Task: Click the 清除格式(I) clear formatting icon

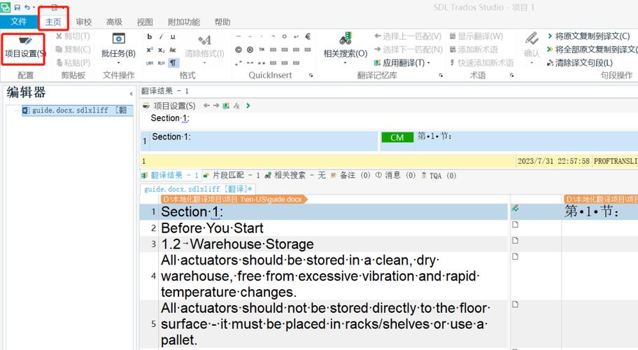Action: [204, 40]
